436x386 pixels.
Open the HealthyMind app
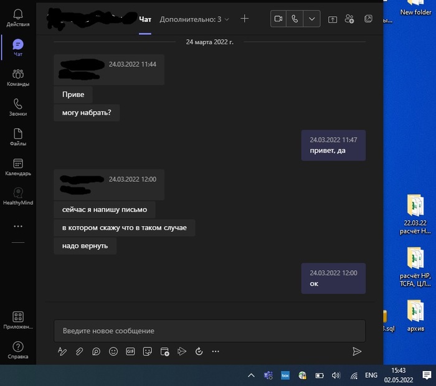[18, 196]
